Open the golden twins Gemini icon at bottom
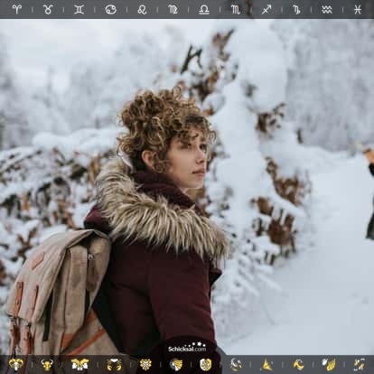Screen dimensions: 374x374 (x=79, y=364)
